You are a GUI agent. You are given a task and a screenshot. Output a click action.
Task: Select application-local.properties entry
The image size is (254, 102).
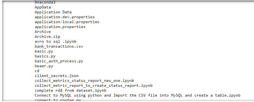(x=67, y=22)
